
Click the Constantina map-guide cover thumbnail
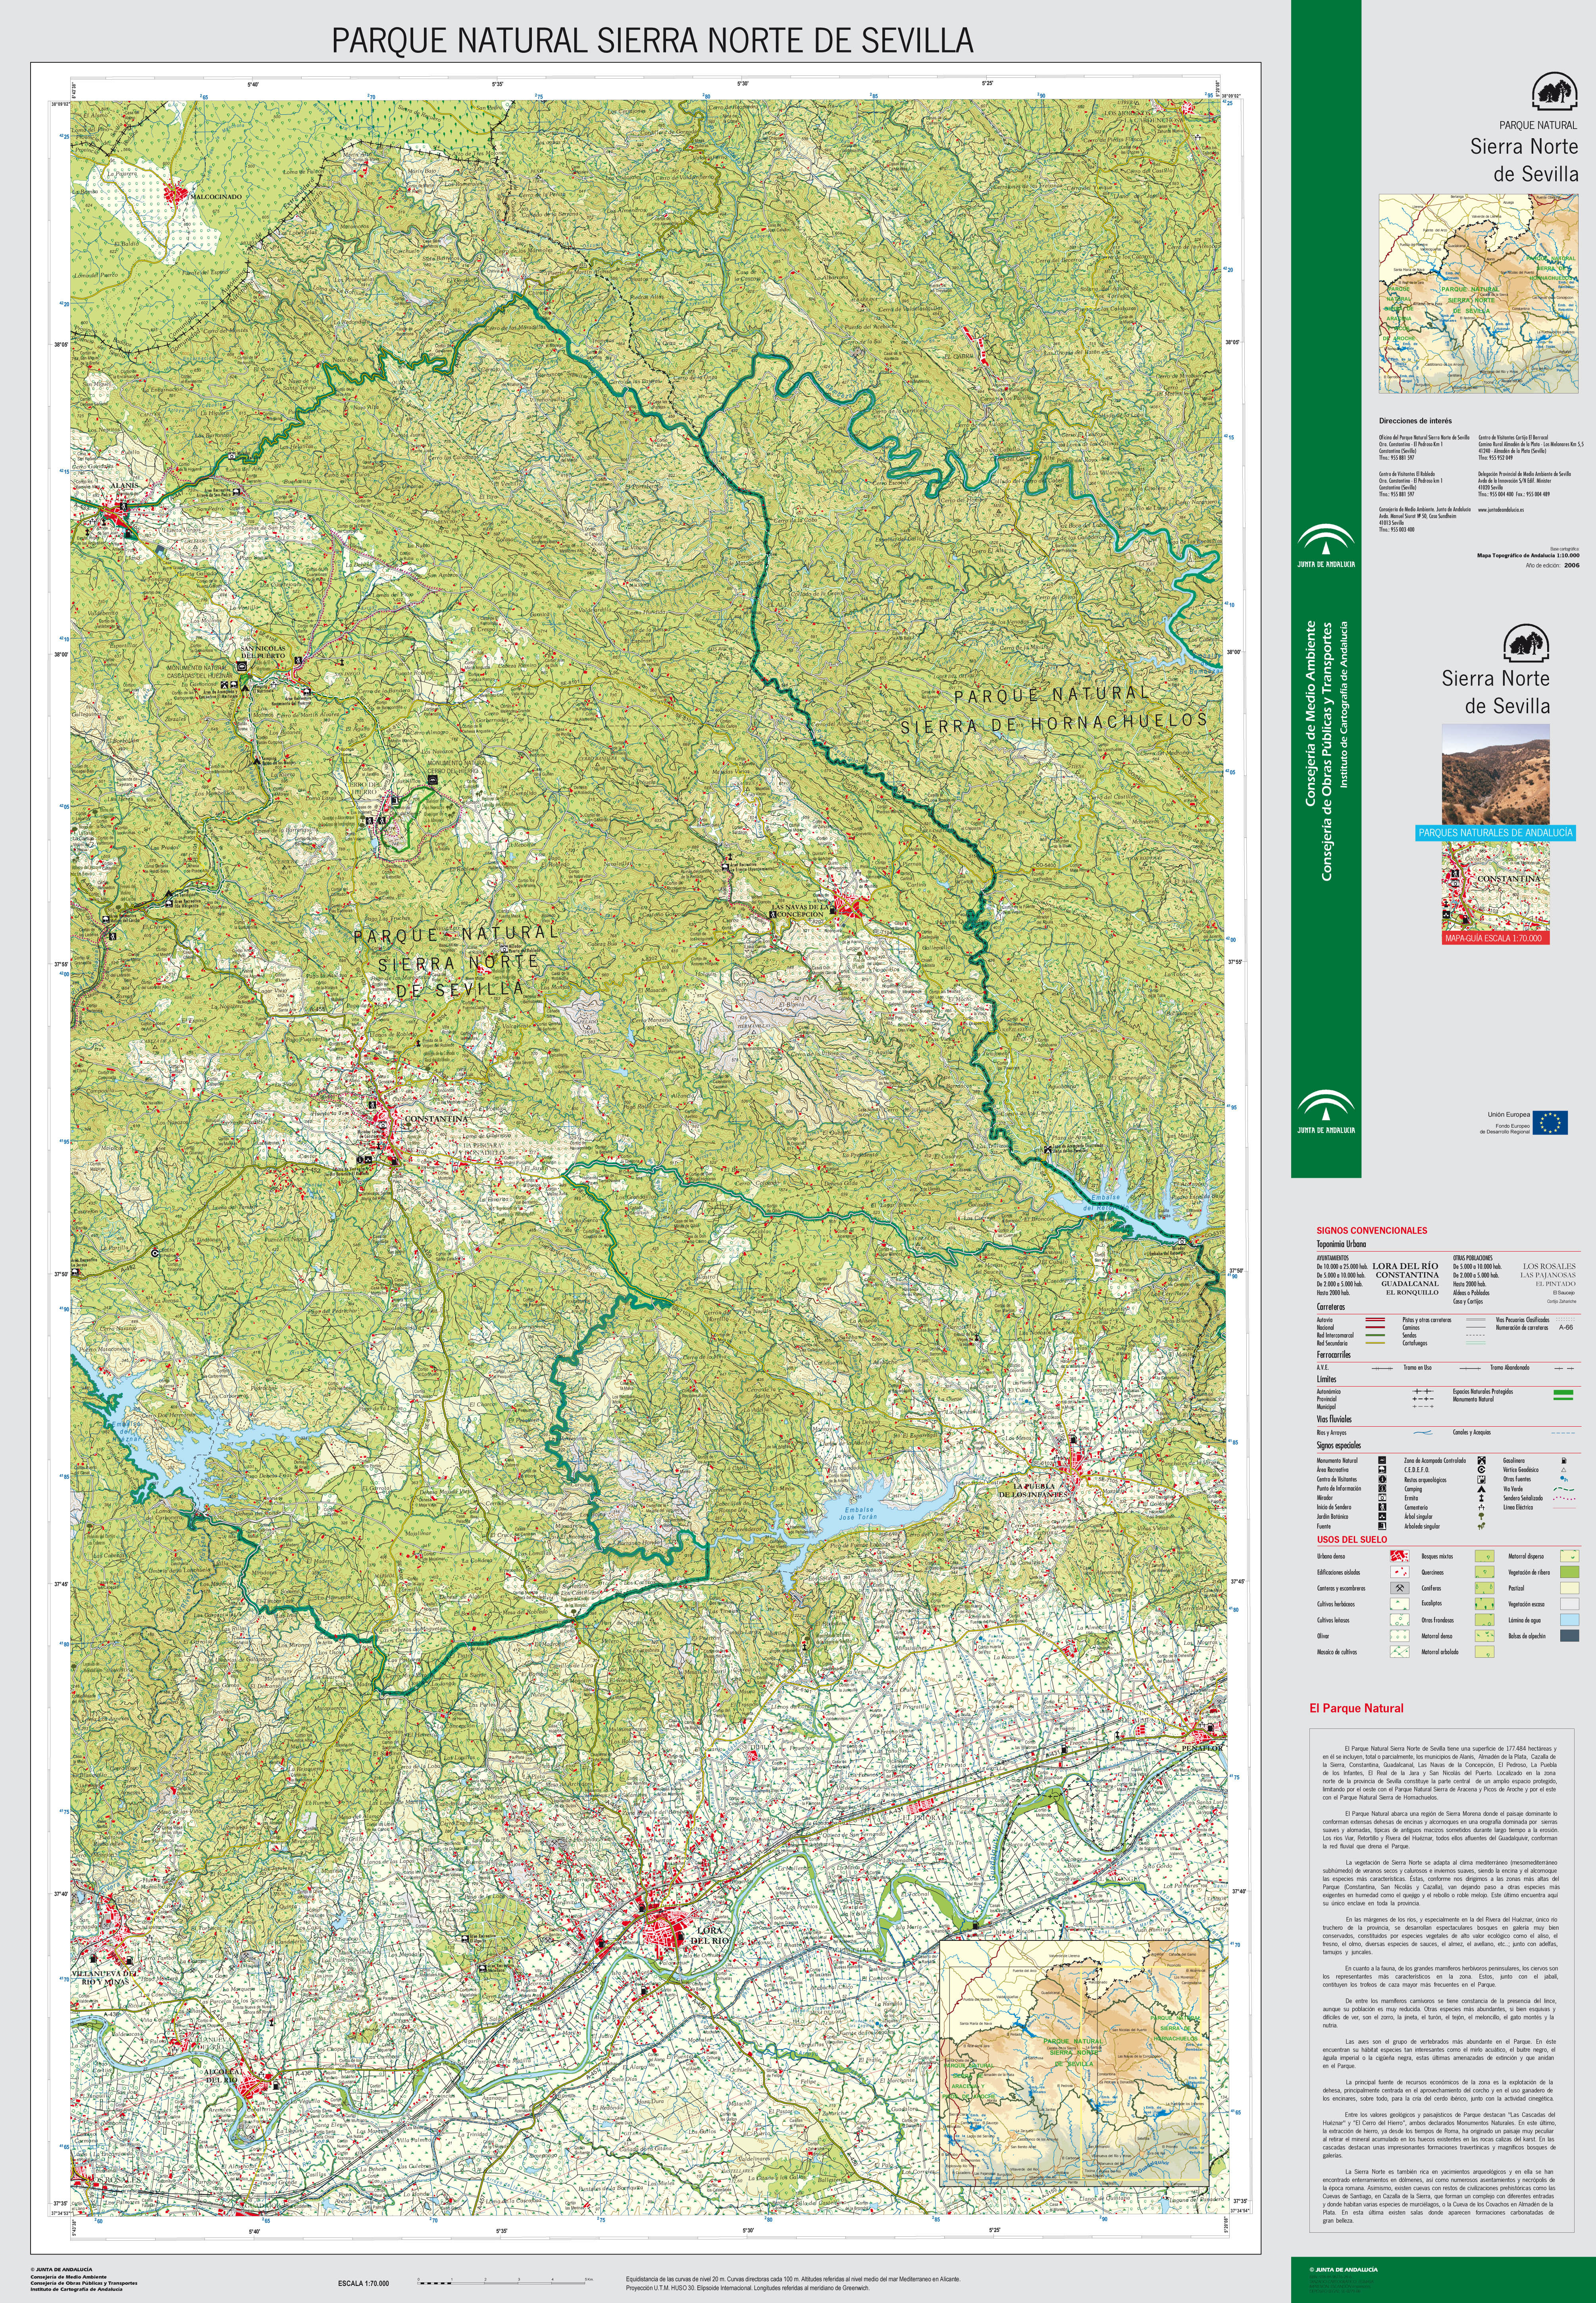click(x=1496, y=886)
